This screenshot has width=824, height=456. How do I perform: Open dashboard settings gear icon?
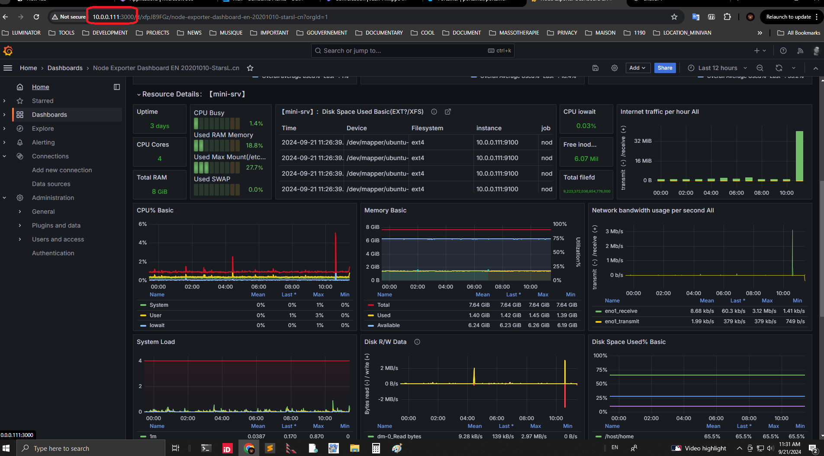click(615, 68)
